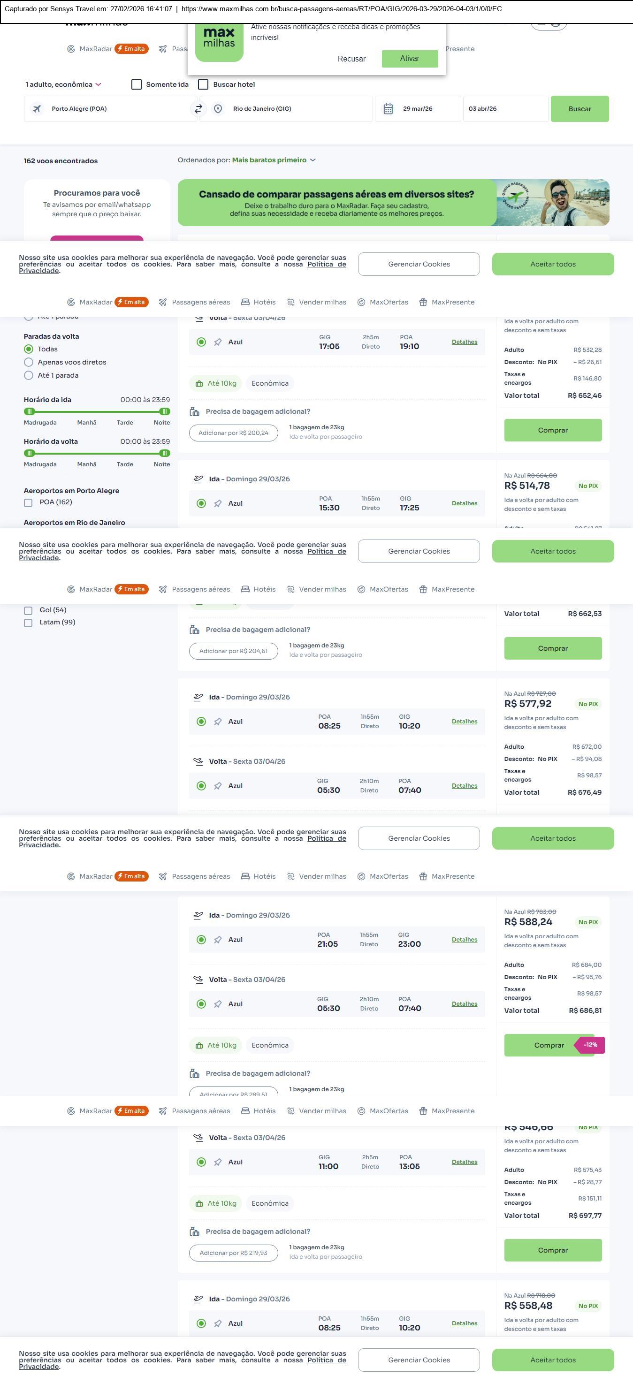Click the takeoff icon beside 'Ida - Domingo 29/03/26'
Image resolution: width=633 pixels, height=1383 pixels.
198,479
